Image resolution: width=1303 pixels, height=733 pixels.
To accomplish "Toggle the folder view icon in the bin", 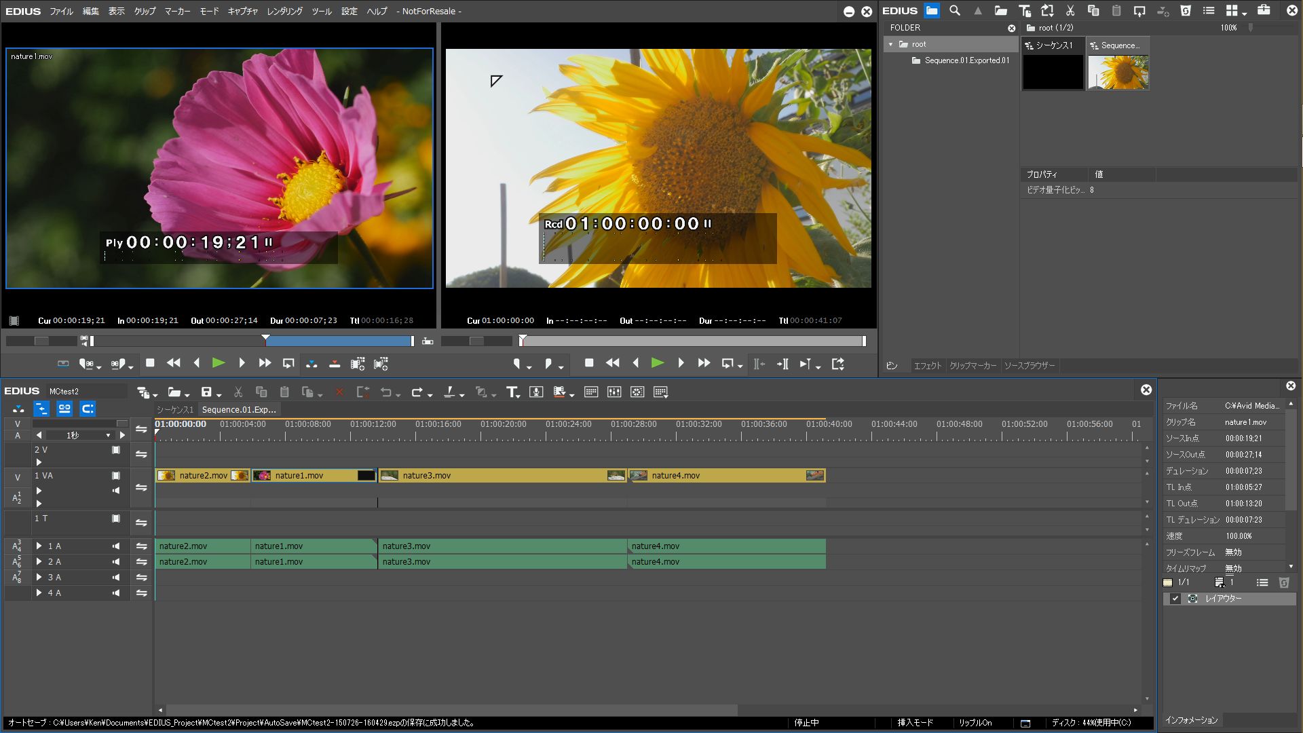I will click(x=932, y=11).
